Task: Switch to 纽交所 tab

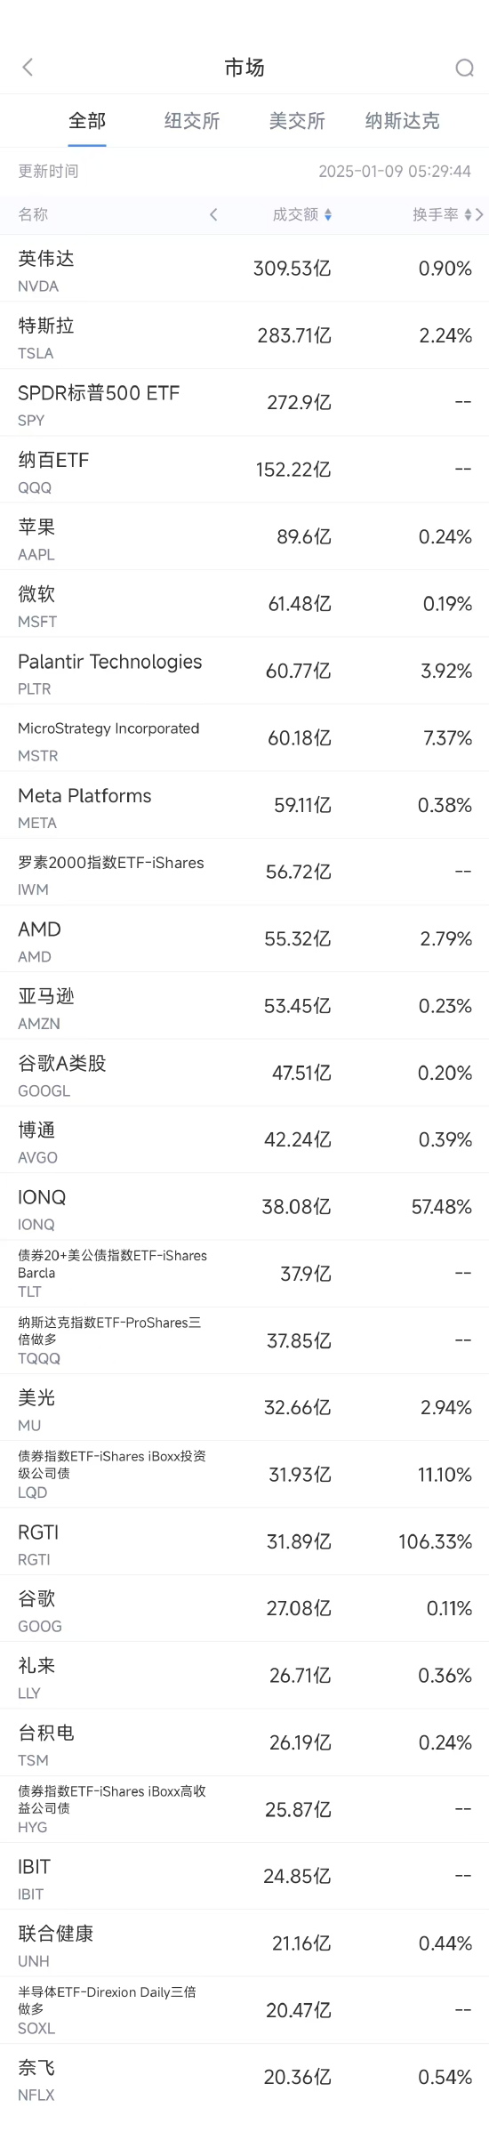Action: [192, 120]
